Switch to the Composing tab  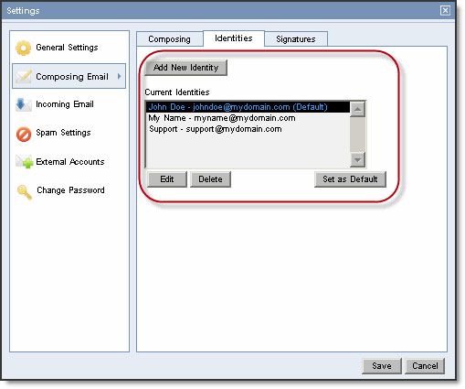coord(170,39)
